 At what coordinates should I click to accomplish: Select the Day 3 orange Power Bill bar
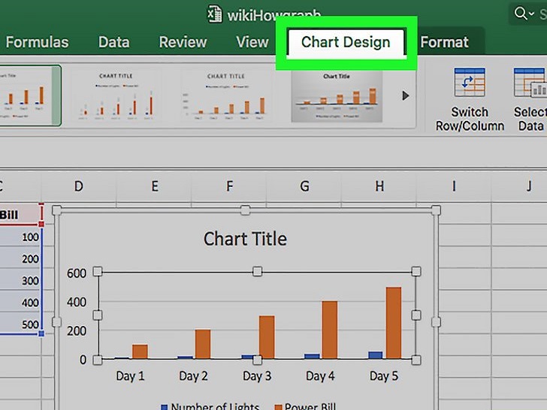click(x=267, y=337)
